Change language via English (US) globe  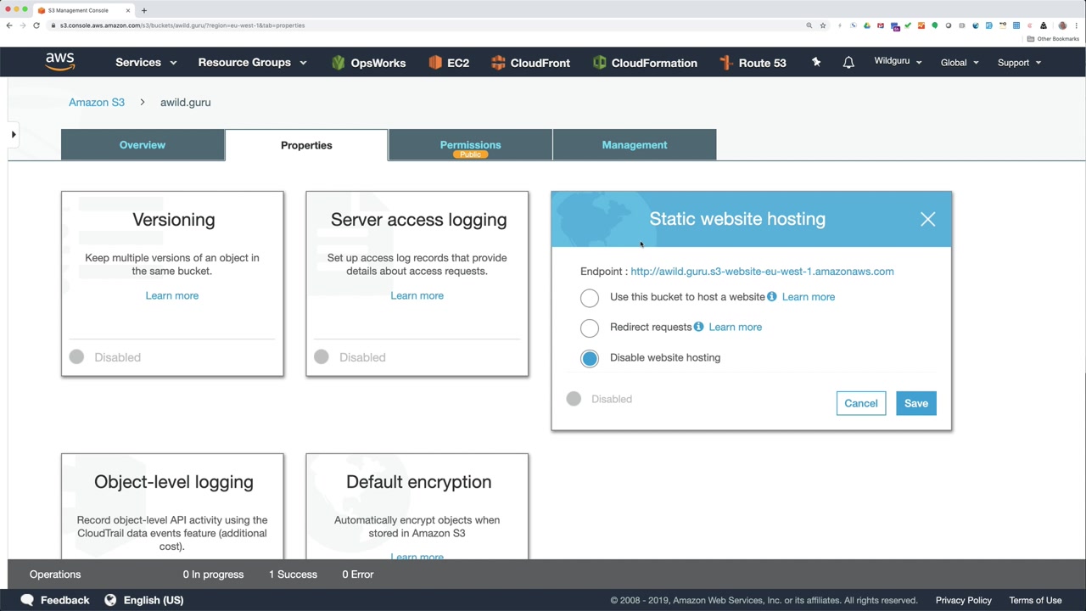[x=110, y=600]
